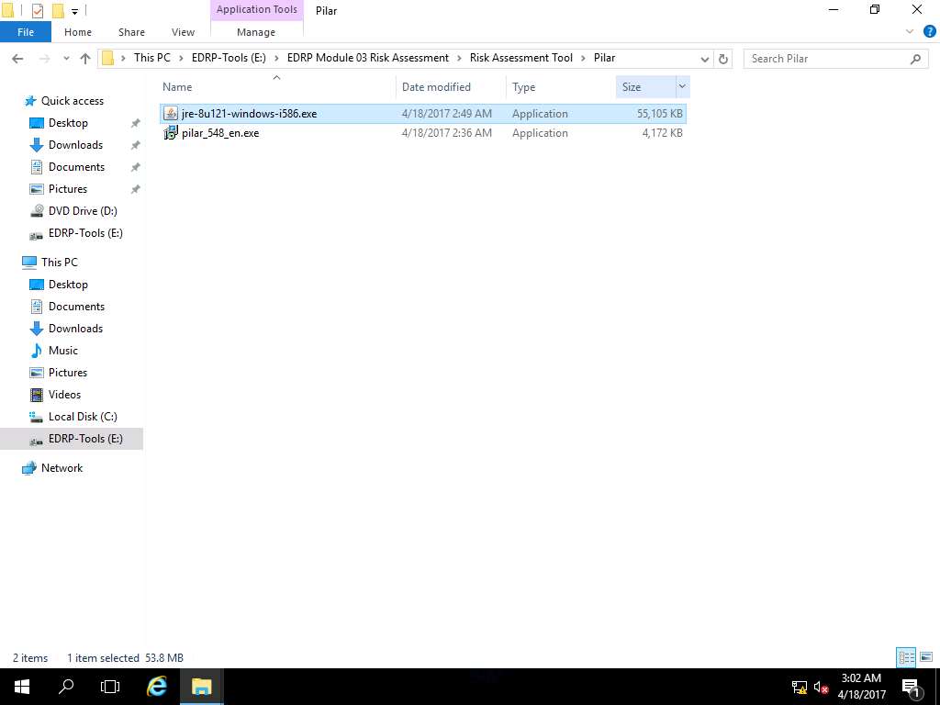
Task: Switch to Large icons view layout
Action: pos(926,657)
